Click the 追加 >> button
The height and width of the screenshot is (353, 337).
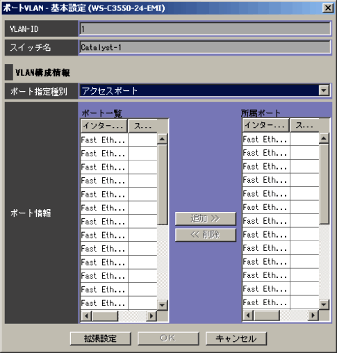(x=206, y=218)
